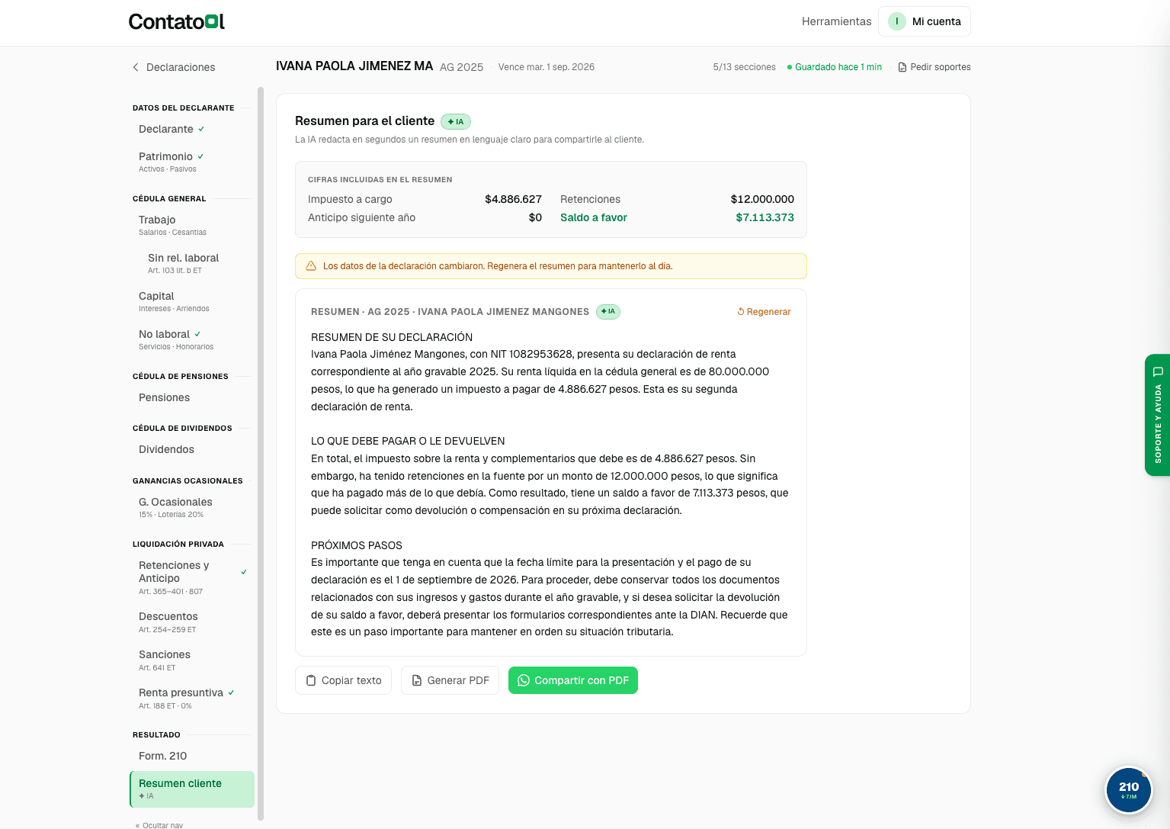
Task: Open Pedir soportes
Action: tap(934, 67)
